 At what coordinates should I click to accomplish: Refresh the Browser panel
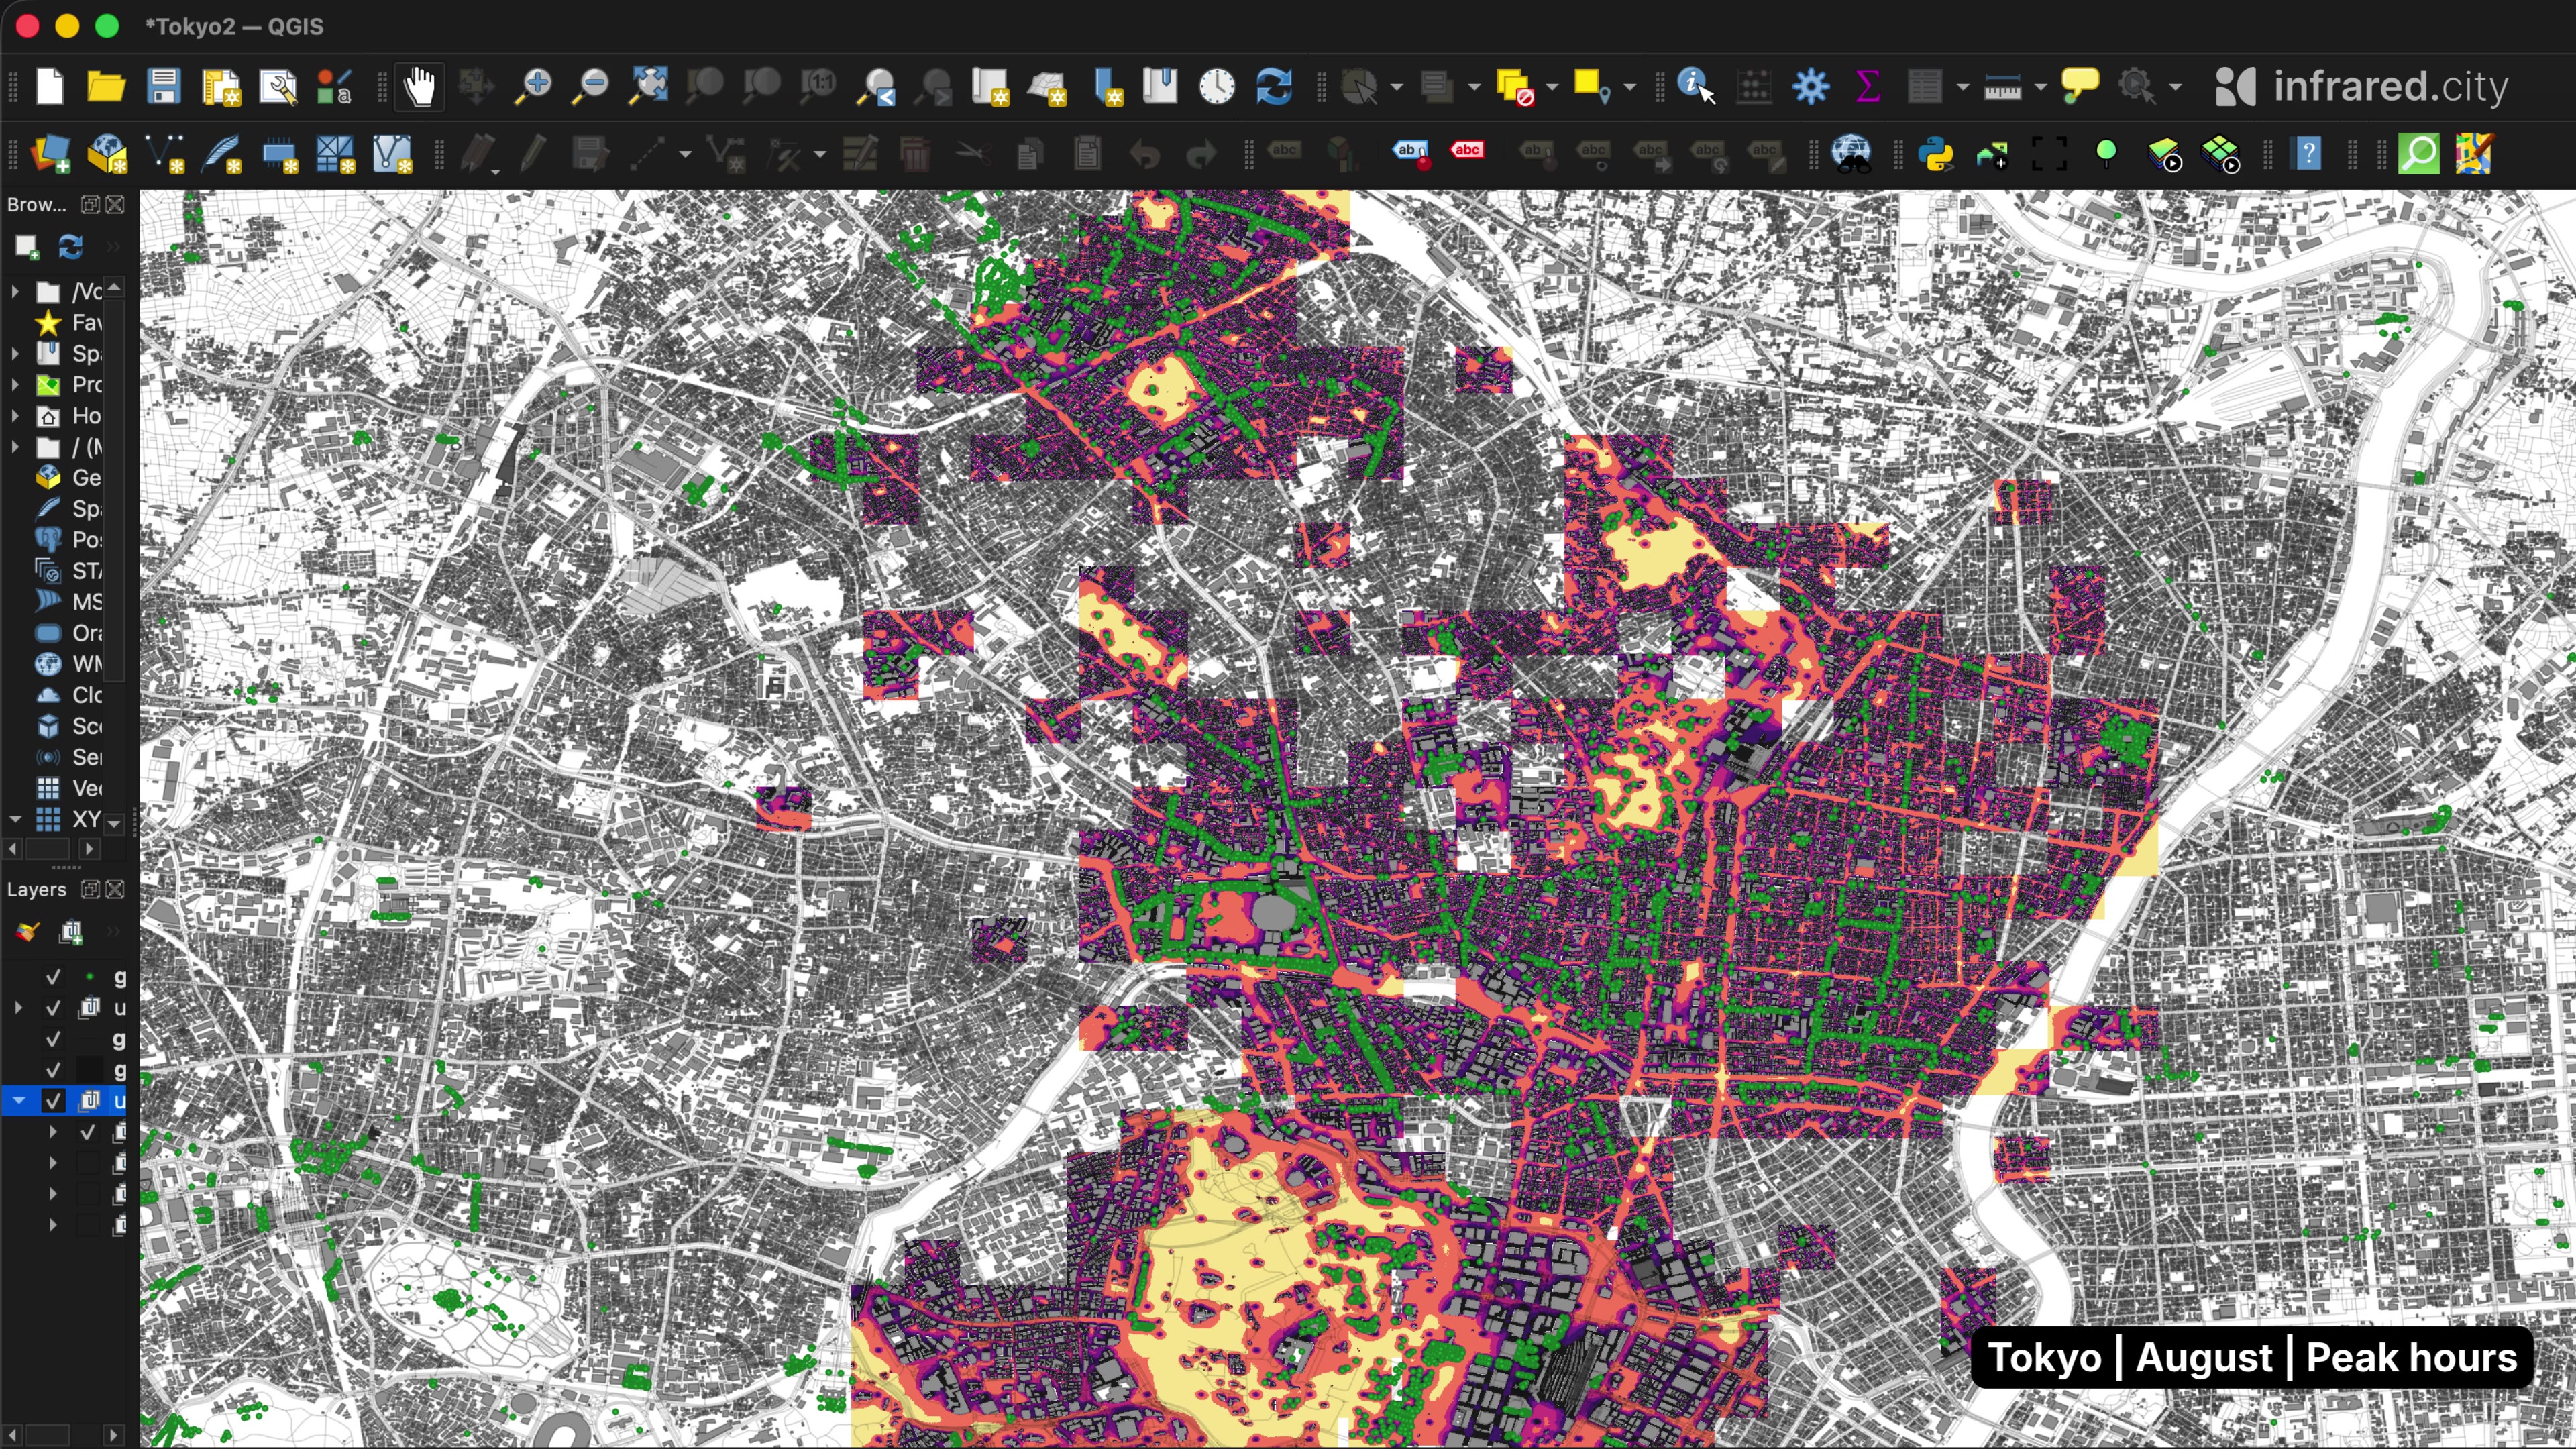tap(70, 246)
